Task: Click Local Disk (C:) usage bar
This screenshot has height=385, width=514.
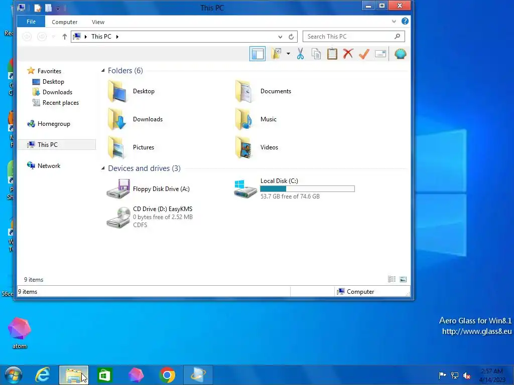Action: [x=307, y=189]
